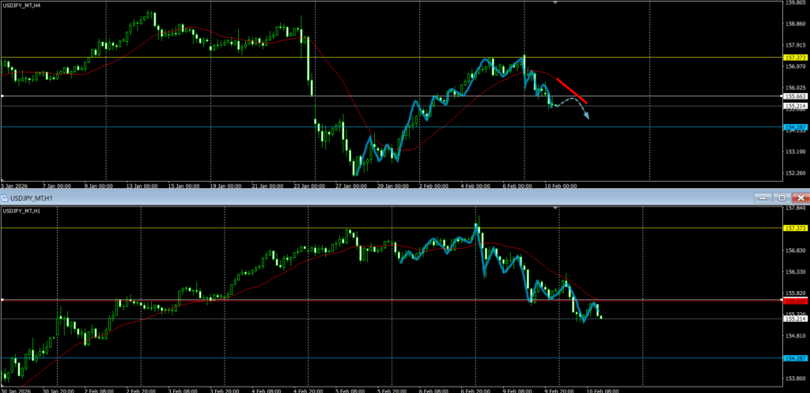Select the dashed arrow drawing on the H4 chart
This screenshot has height=393, width=810.
(x=573, y=108)
